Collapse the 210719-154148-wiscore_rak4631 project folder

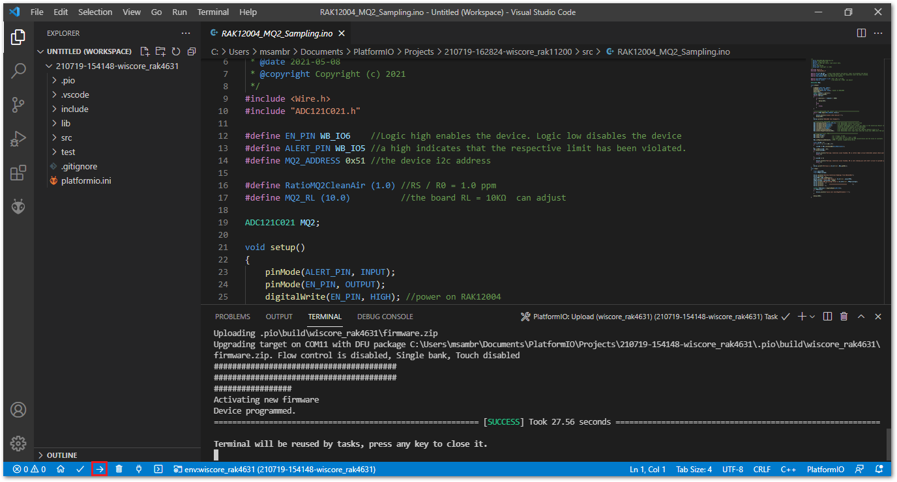pyautogui.click(x=117, y=66)
